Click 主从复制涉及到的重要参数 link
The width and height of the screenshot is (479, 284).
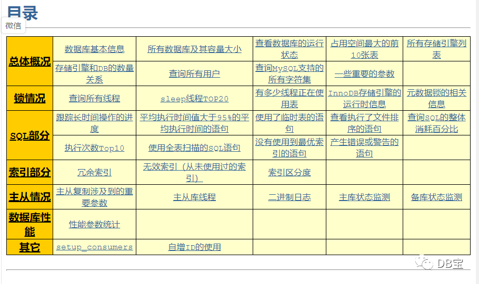94,197
